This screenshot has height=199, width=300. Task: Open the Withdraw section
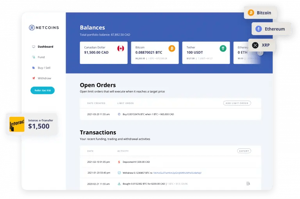coord(45,78)
